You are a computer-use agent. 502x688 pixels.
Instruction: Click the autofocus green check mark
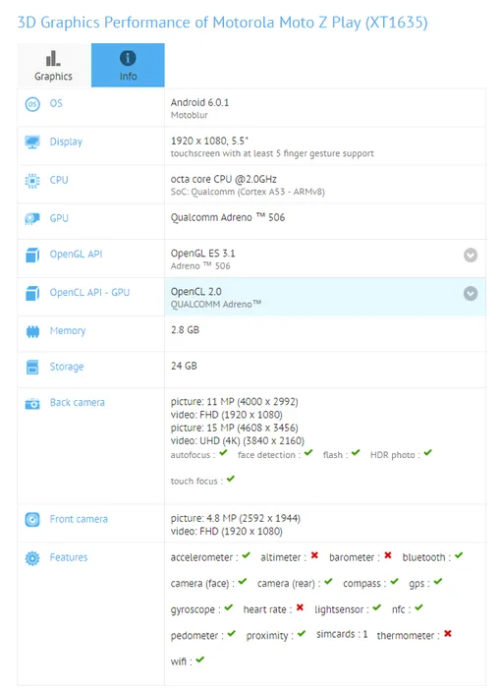pos(224,453)
